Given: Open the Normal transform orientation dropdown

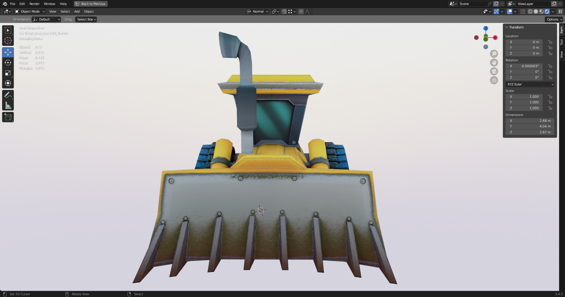Looking at the screenshot, I should [x=257, y=12].
